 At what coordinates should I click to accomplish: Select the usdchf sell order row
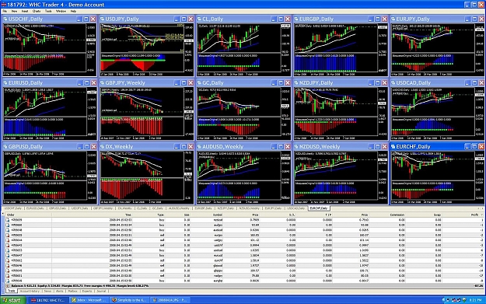coord(245,246)
